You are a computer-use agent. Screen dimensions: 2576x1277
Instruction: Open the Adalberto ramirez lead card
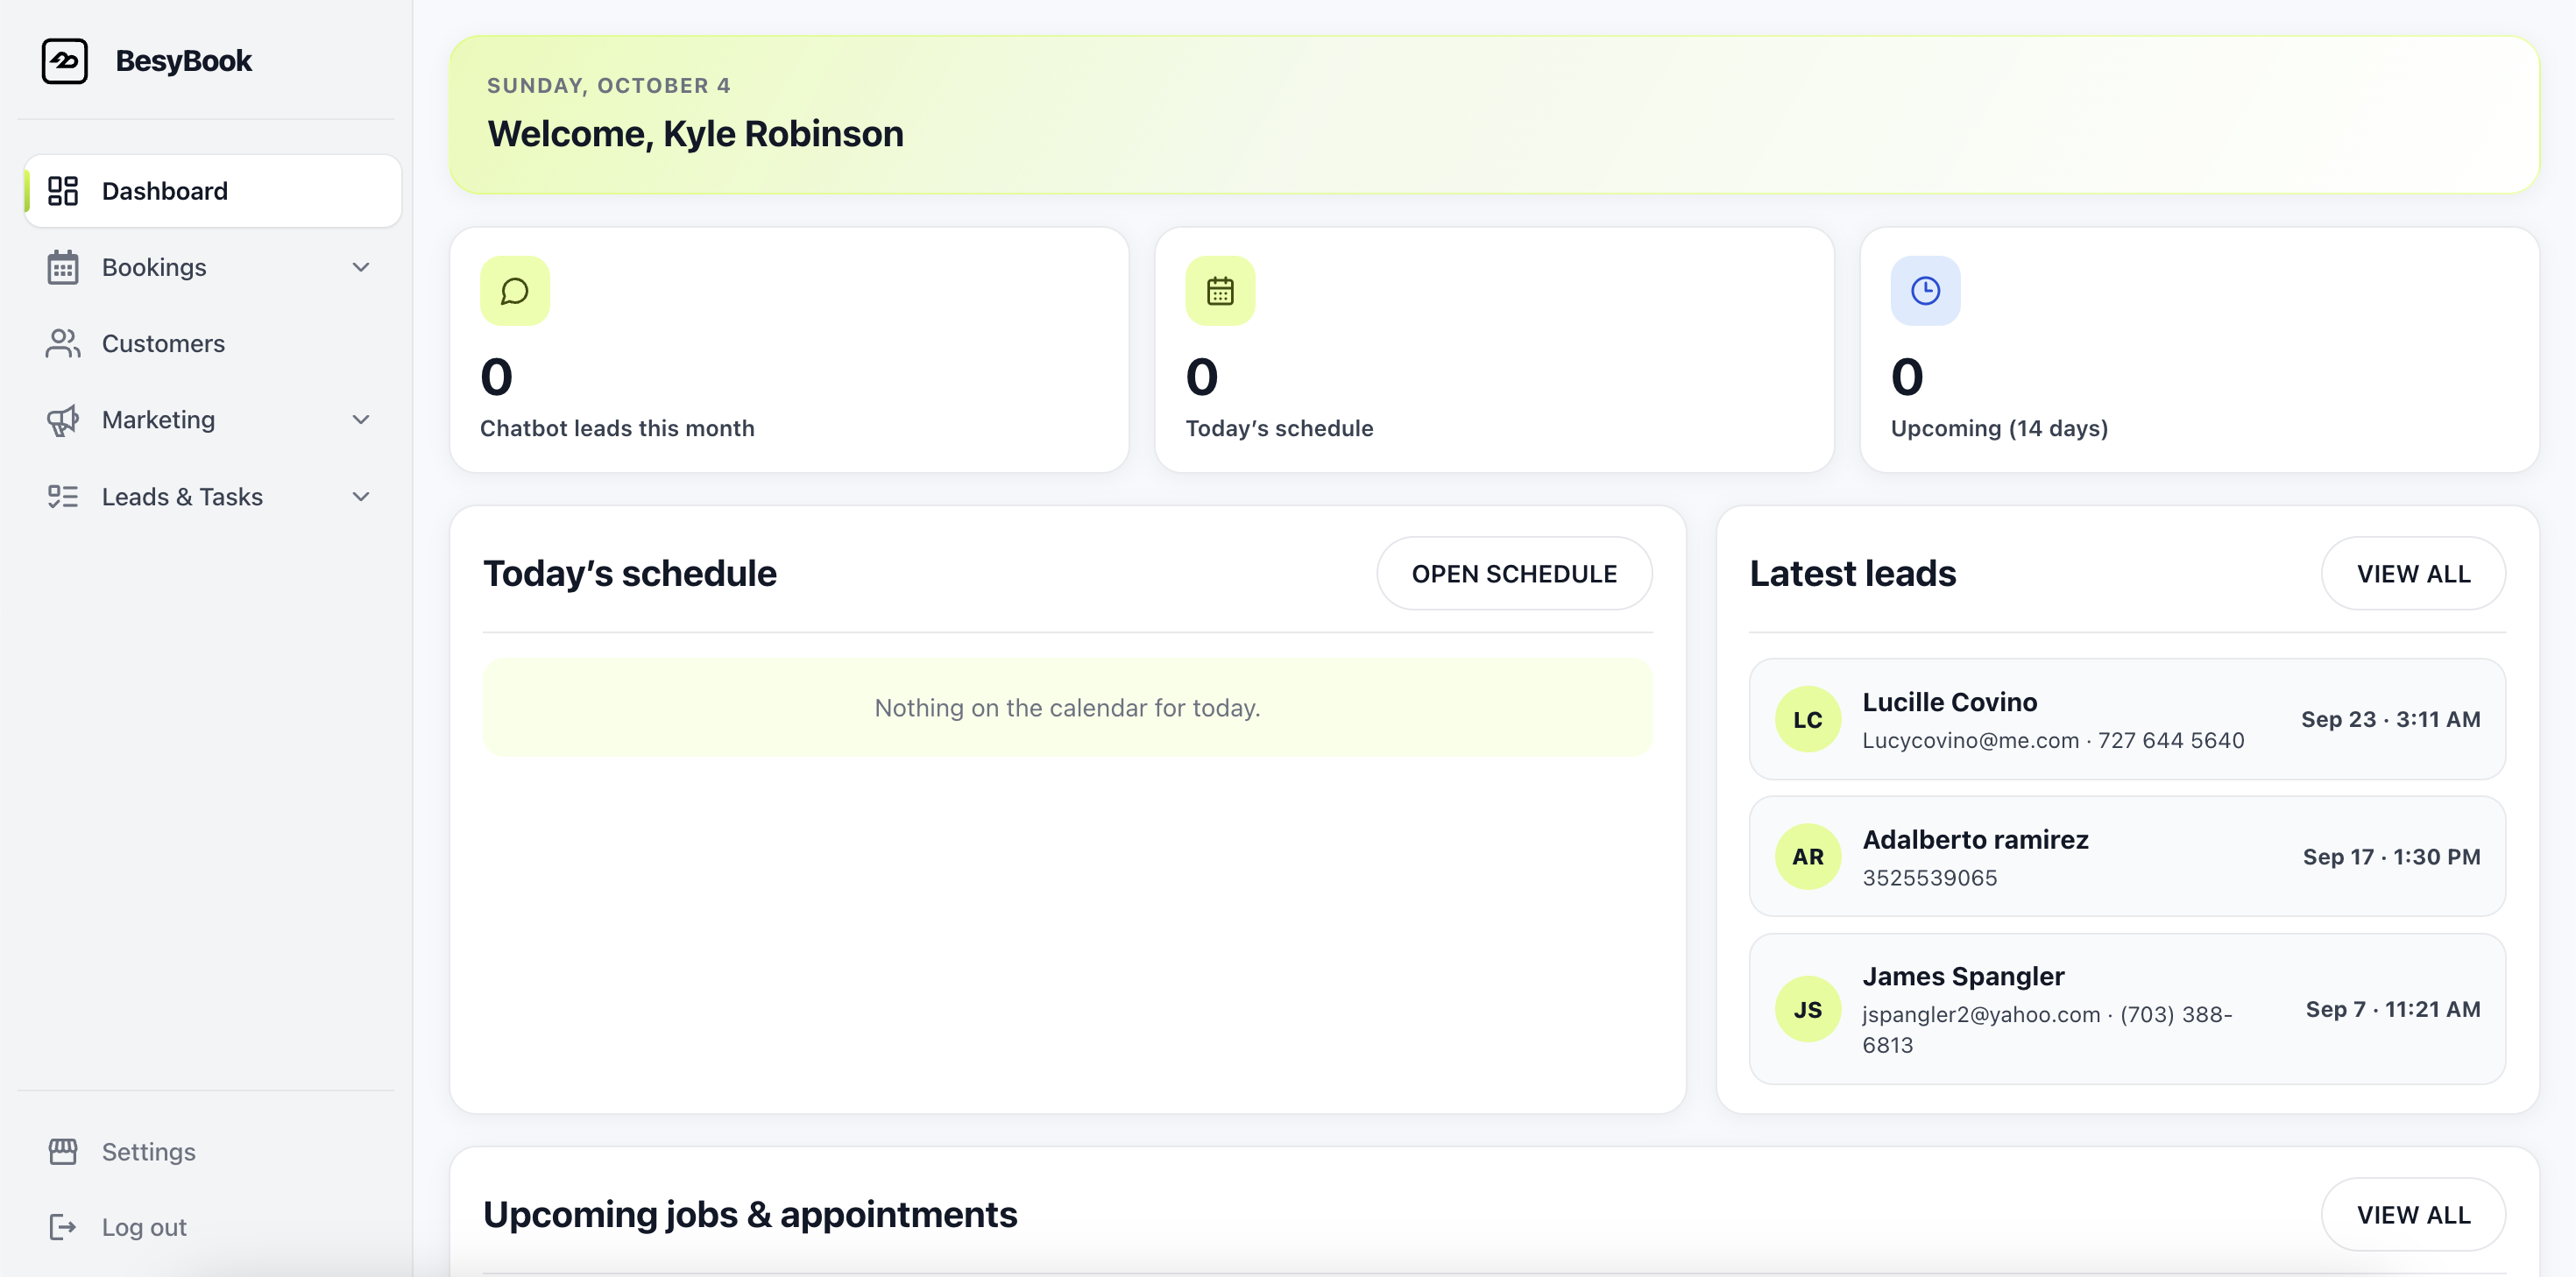click(x=2127, y=857)
